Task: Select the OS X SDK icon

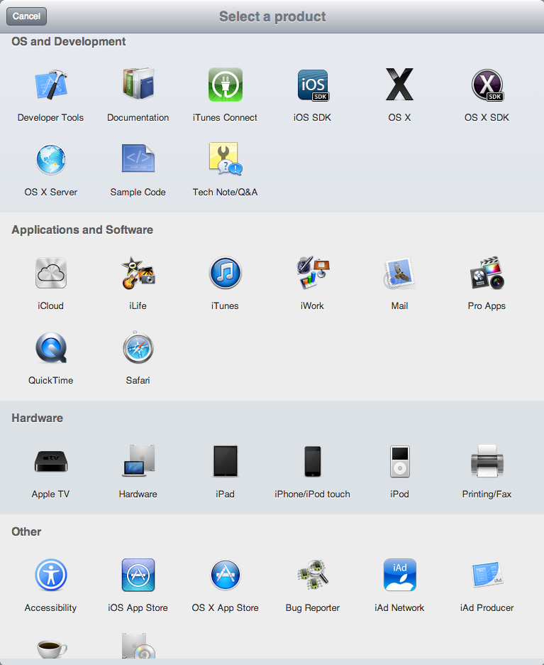Action: coord(487,85)
